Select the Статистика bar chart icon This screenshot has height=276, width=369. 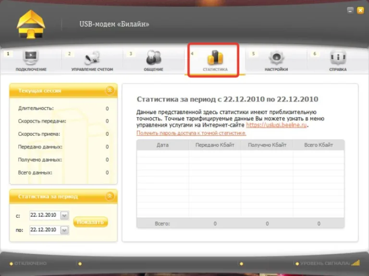(215, 57)
